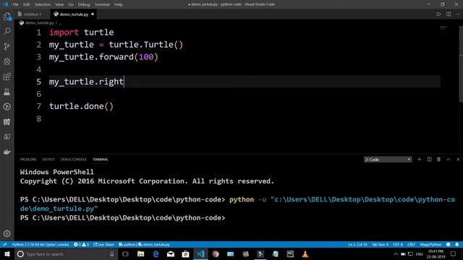
Task: Open the Edit menu
Action: (27, 4)
